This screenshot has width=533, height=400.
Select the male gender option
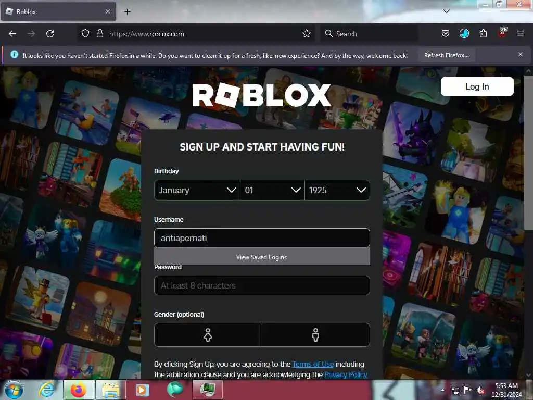click(316, 335)
